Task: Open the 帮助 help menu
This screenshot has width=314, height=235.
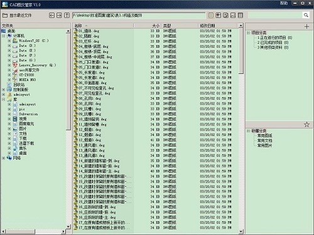Action: [x=284, y=3]
